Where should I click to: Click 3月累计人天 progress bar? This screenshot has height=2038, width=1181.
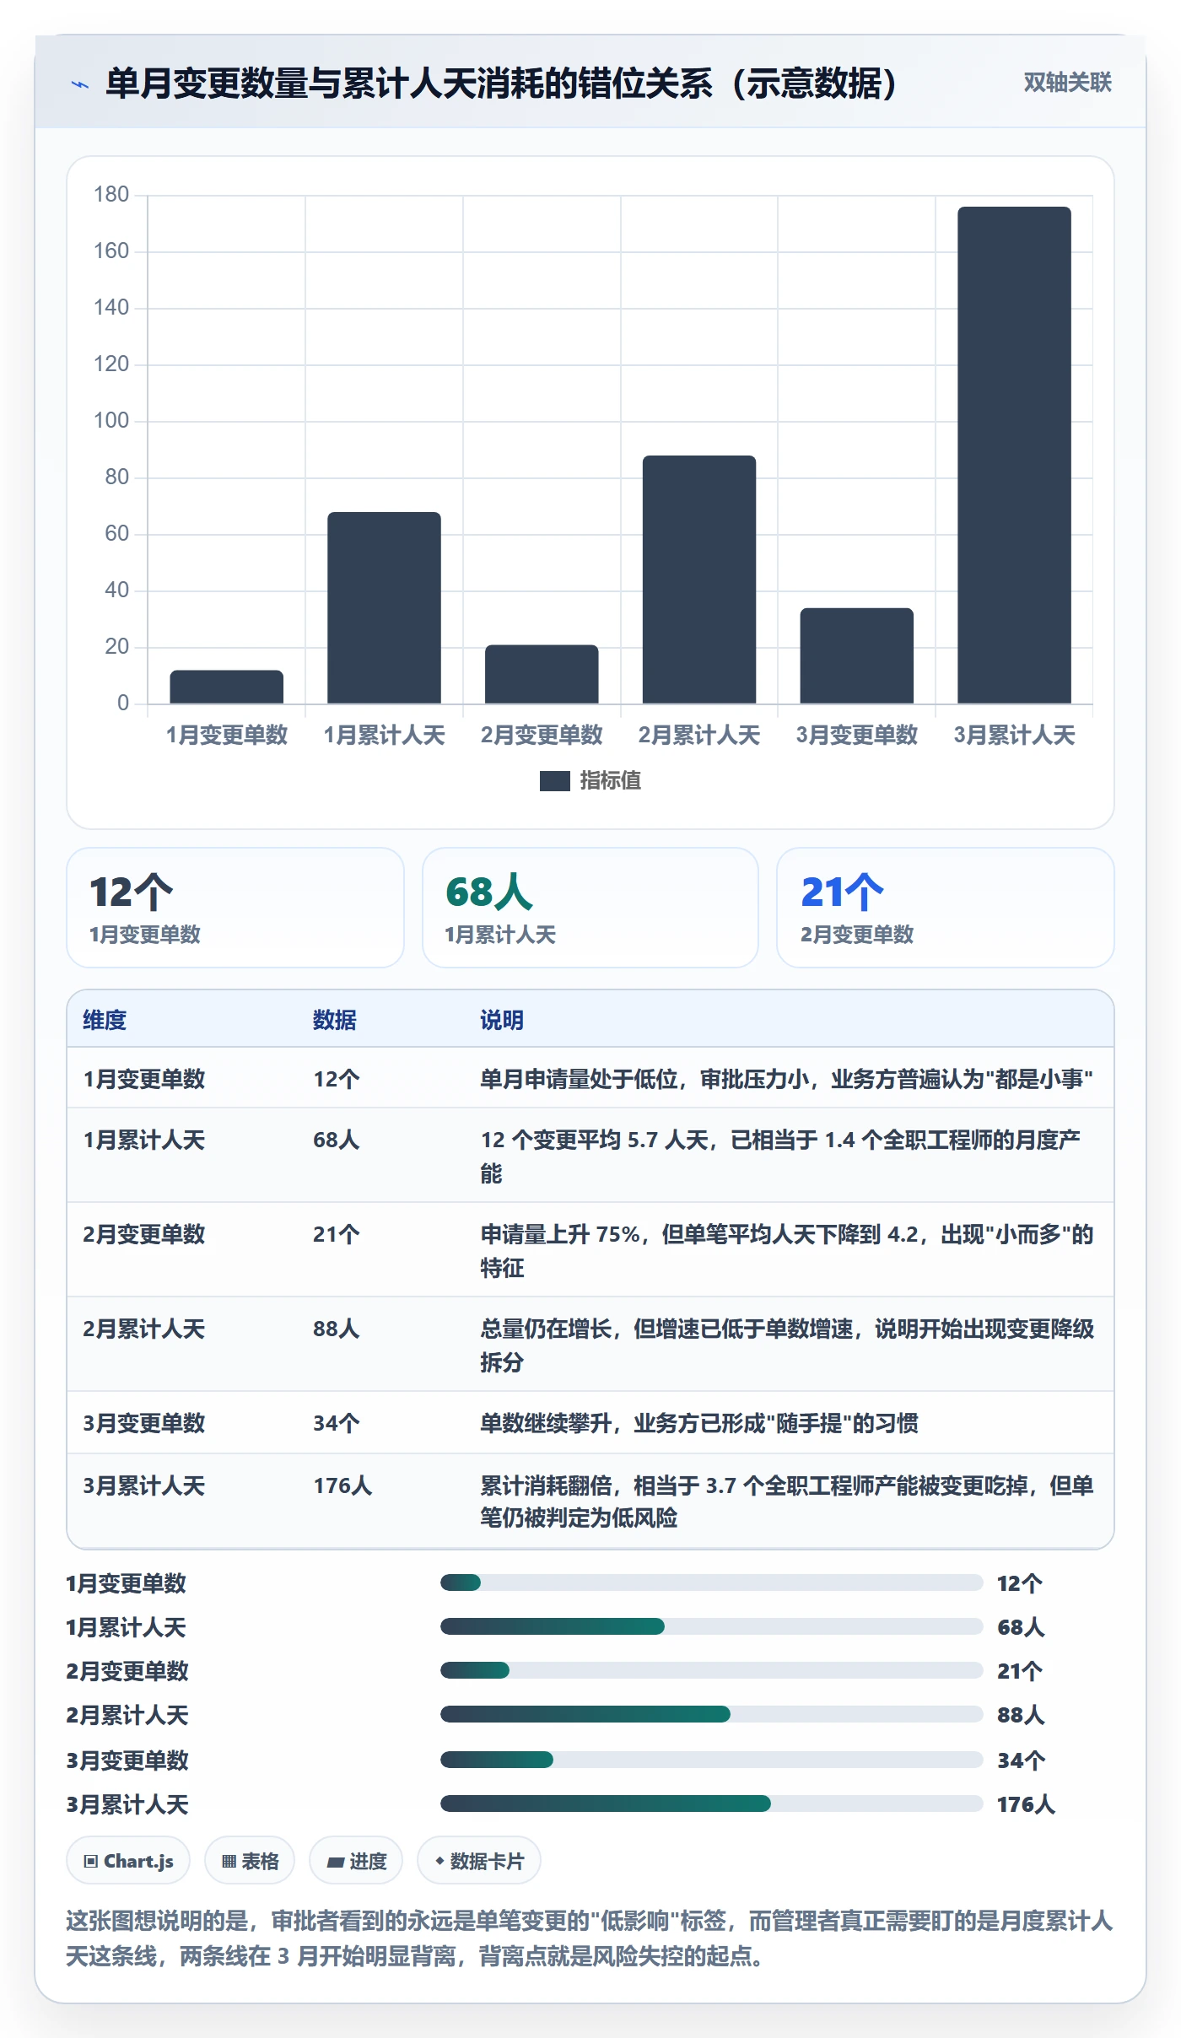711,1803
